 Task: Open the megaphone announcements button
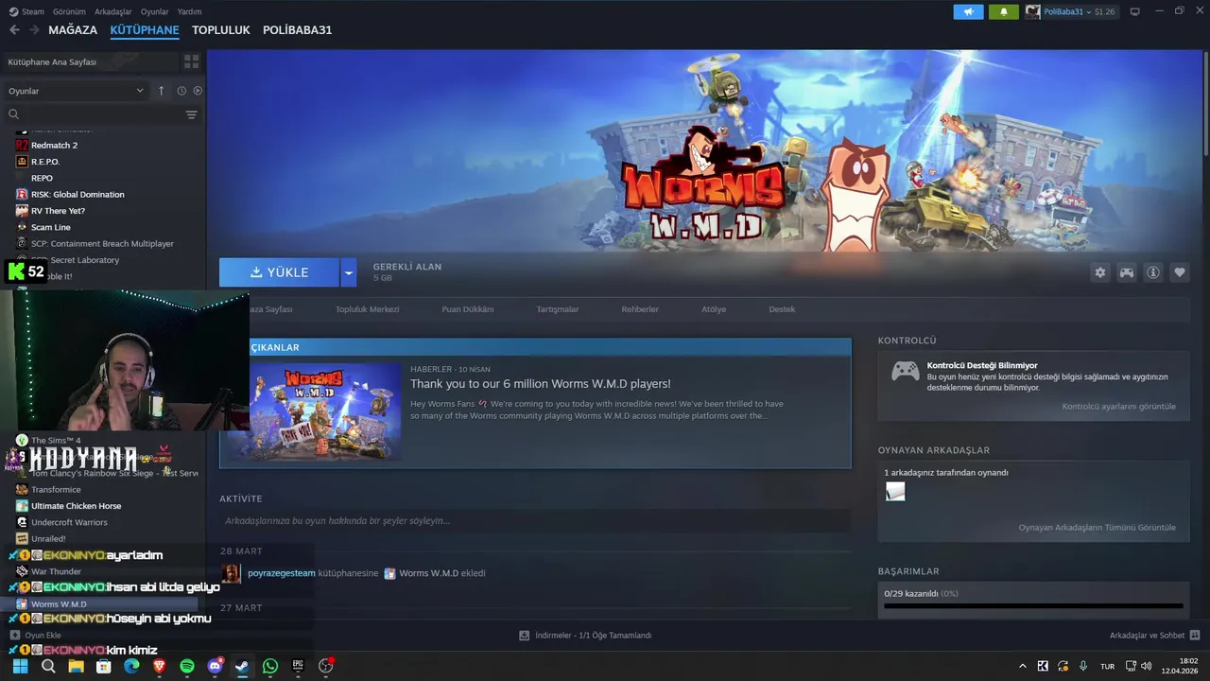pyautogui.click(x=968, y=11)
